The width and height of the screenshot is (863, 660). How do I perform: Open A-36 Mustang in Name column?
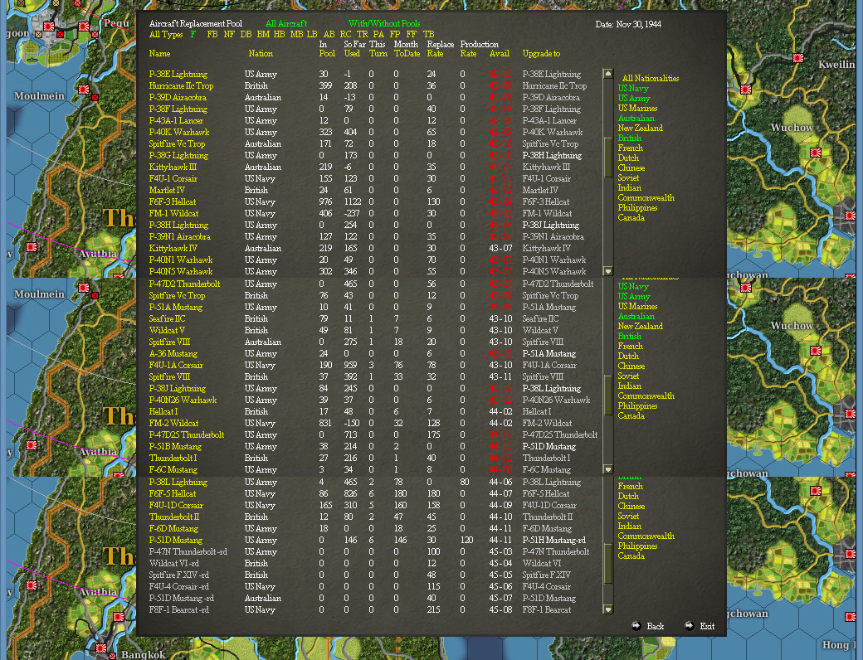click(173, 353)
